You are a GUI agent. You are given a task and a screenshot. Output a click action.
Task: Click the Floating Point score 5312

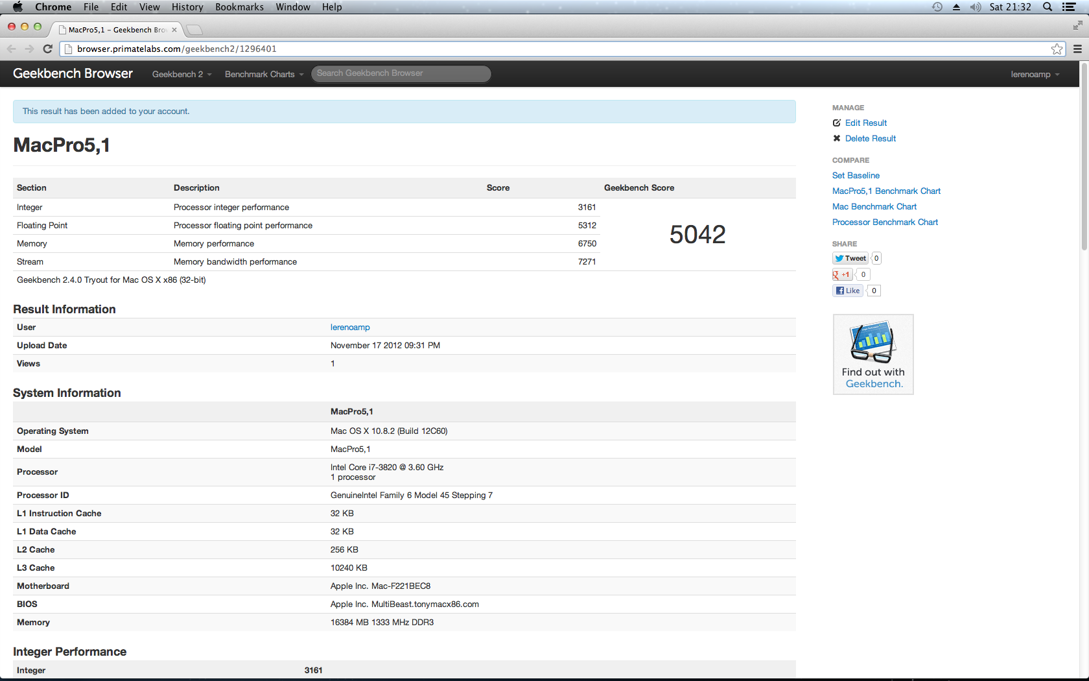point(587,225)
